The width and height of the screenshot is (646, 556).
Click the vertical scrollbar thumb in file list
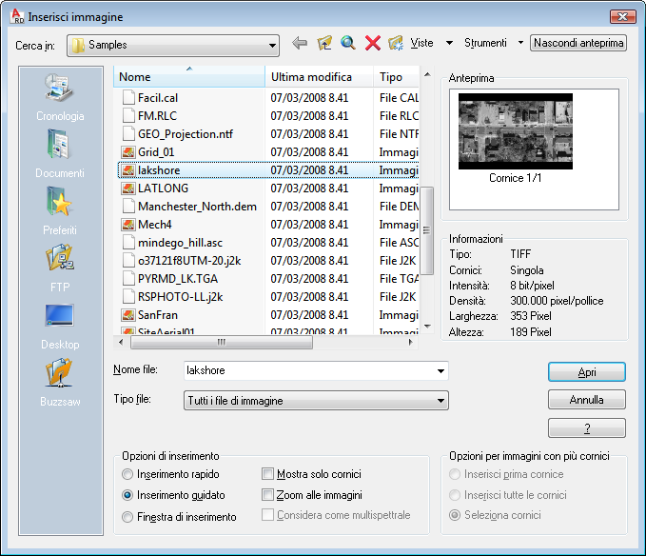tap(427, 230)
